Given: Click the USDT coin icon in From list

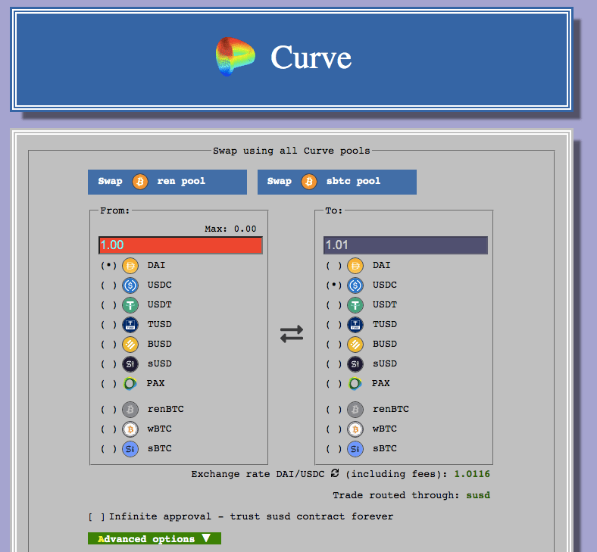Looking at the screenshot, I should point(130,305).
